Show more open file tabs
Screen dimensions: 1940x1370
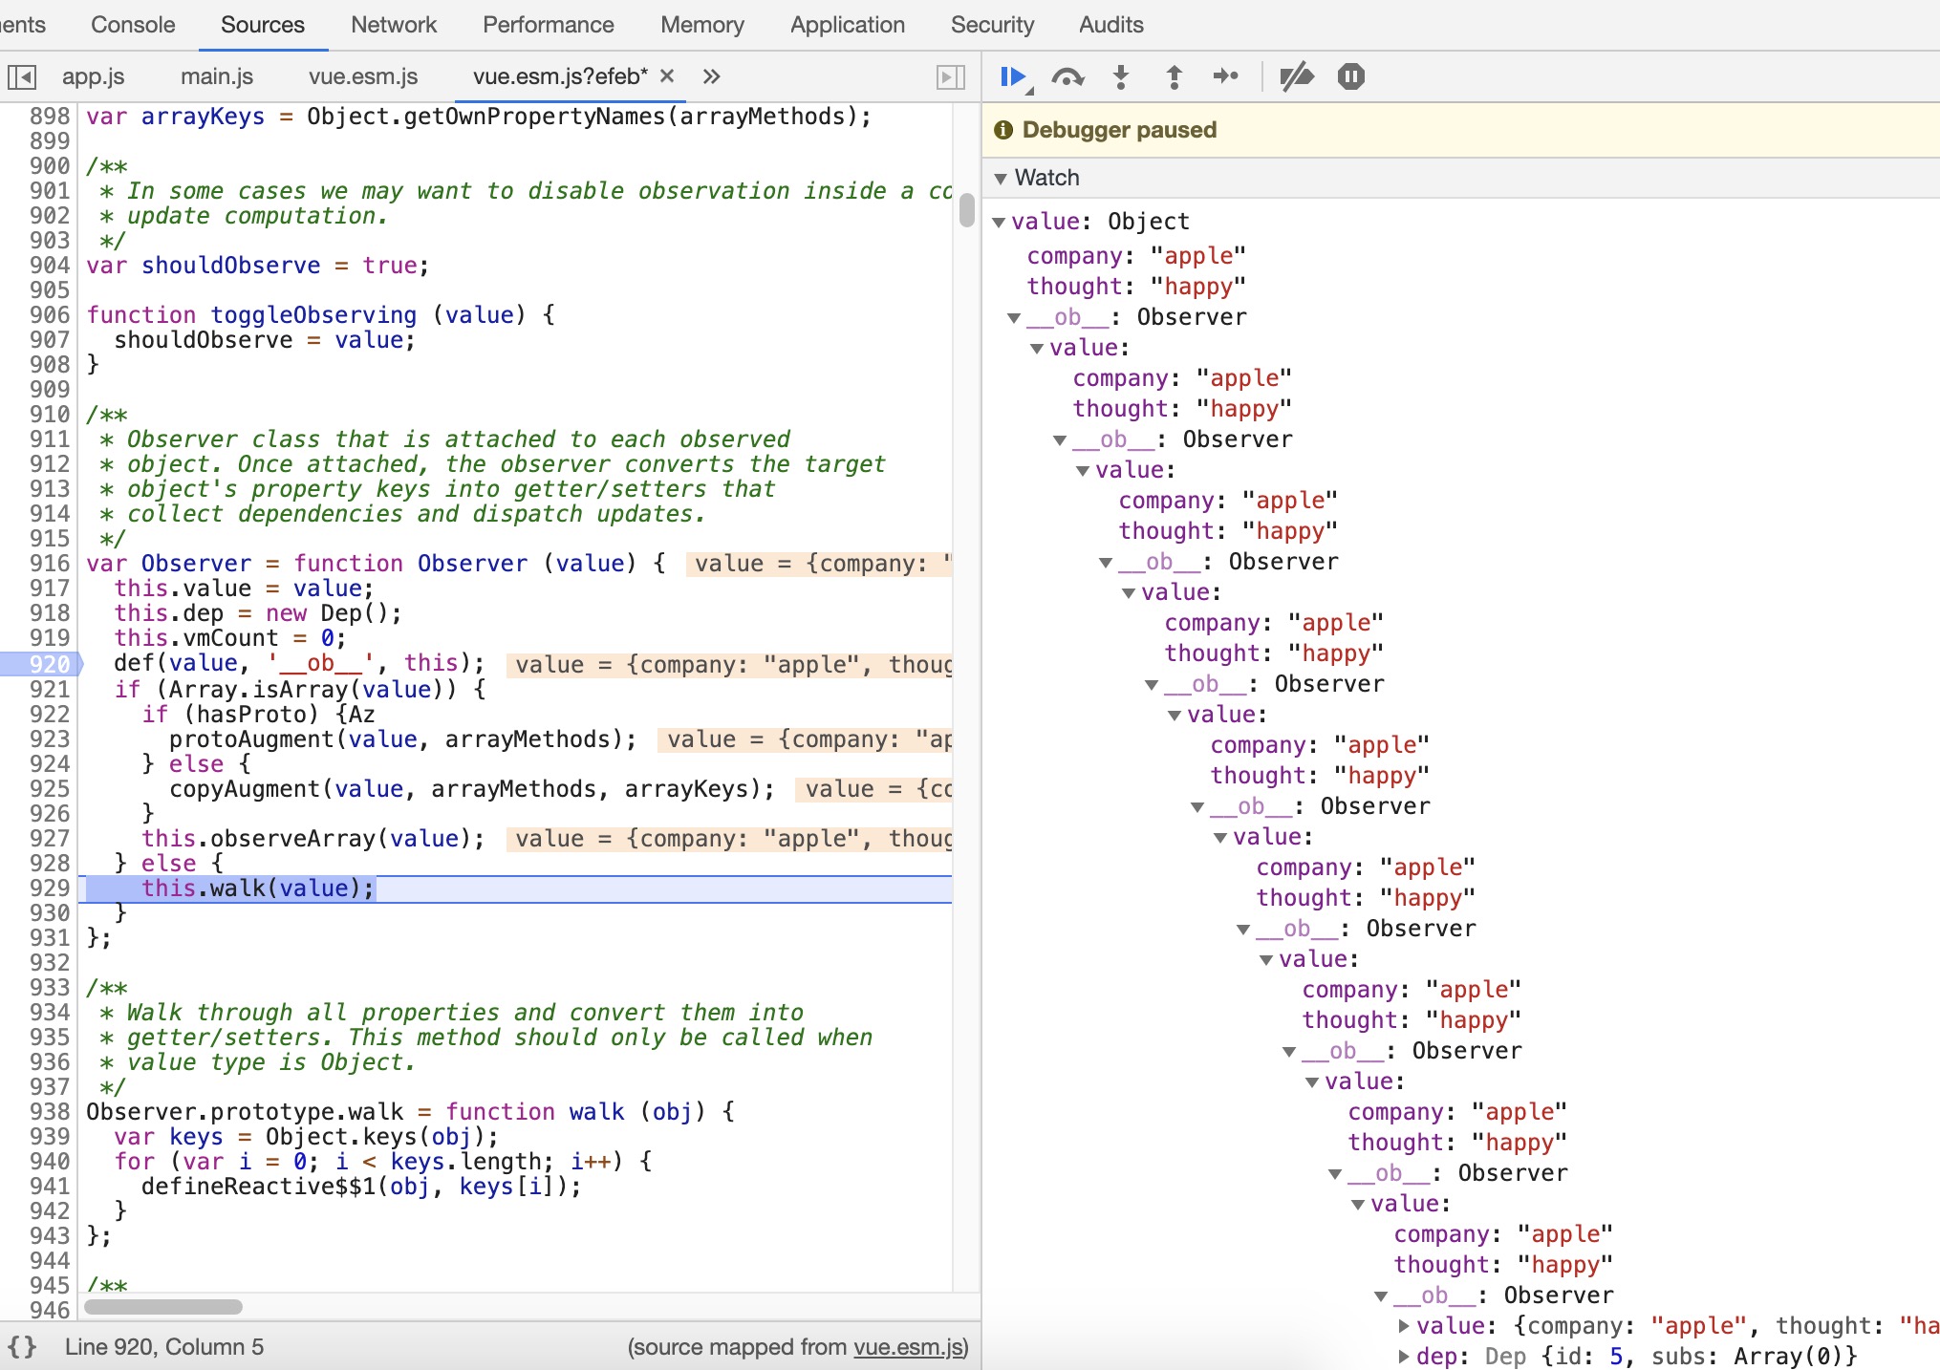pos(711,76)
